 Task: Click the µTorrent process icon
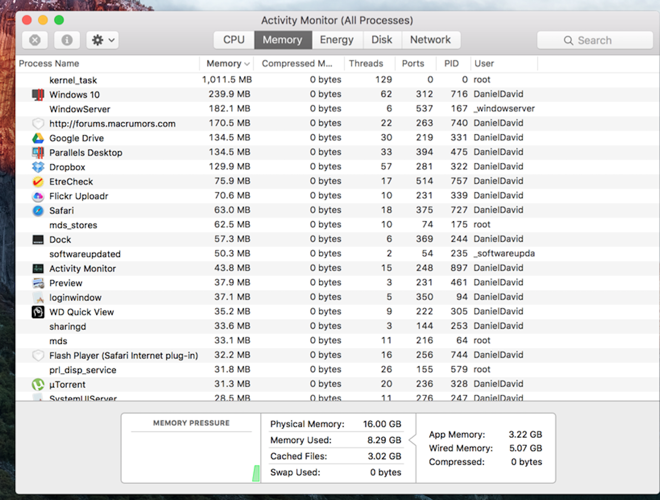point(38,384)
